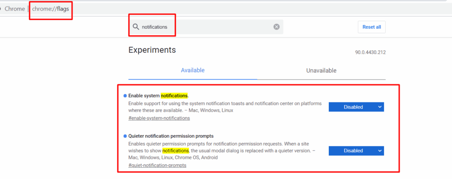
Task: Clear the search with the X icon
Action: tap(276, 27)
